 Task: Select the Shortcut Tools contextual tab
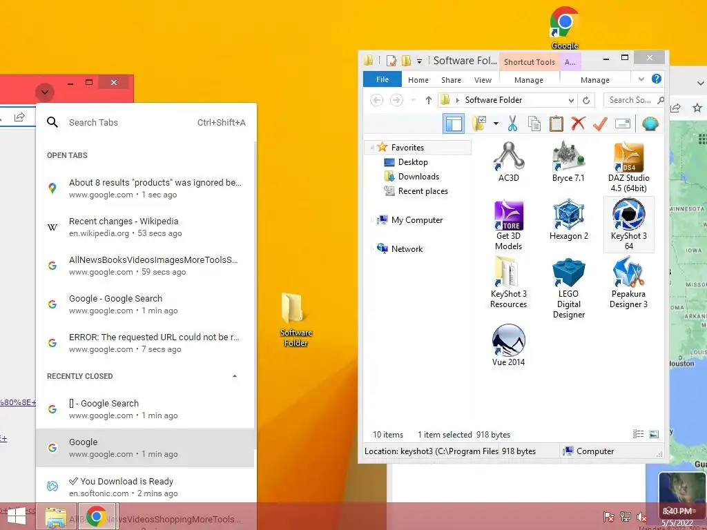pos(530,61)
